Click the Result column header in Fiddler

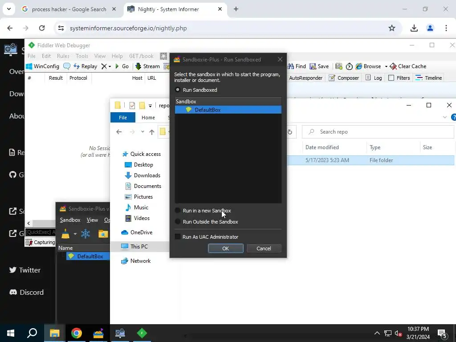[x=56, y=78]
